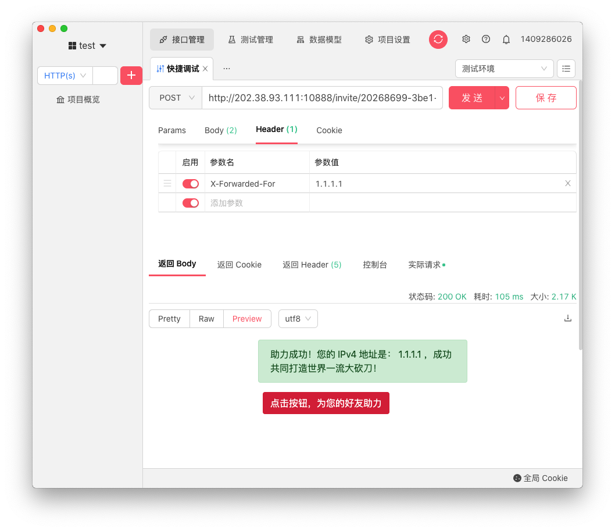This screenshot has width=615, height=531.
Task: Select the Raw response view button
Action: pyautogui.click(x=206, y=319)
